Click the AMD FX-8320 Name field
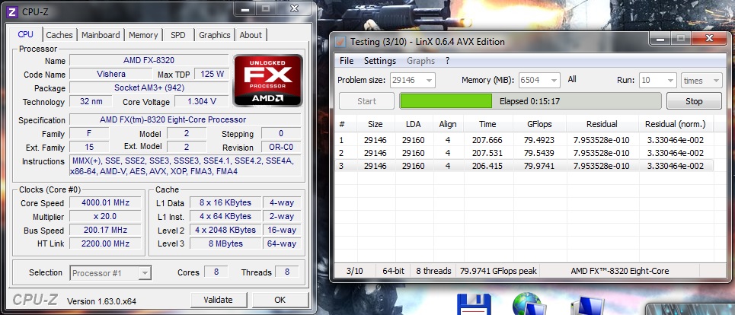The height and width of the screenshot is (315, 735). pyautogui.click(x=149, y=60)
